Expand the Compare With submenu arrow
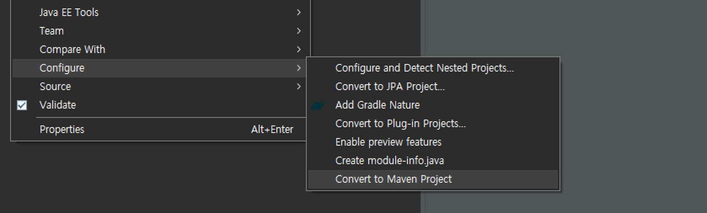 click(x=299, y=49)
